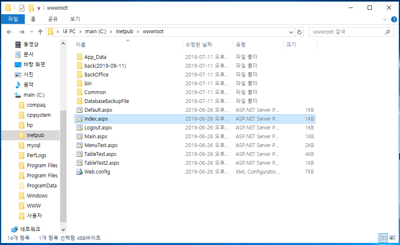
Task: Select the DatabaseBackupFile folder icon
Action: (79, 101)
